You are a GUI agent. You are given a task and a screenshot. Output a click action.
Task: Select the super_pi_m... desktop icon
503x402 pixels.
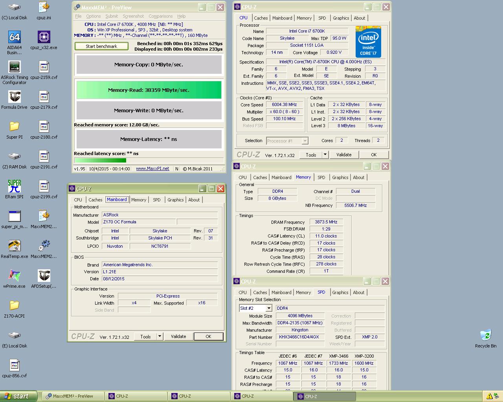click(x=15, y=219)
